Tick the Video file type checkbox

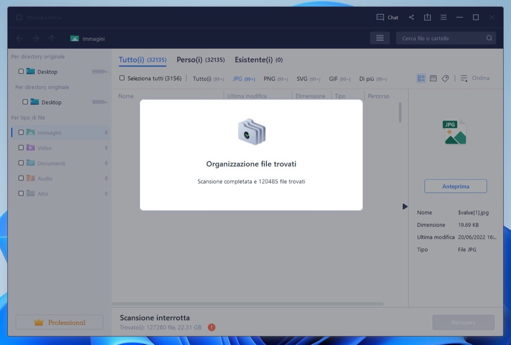click(21, 148)
